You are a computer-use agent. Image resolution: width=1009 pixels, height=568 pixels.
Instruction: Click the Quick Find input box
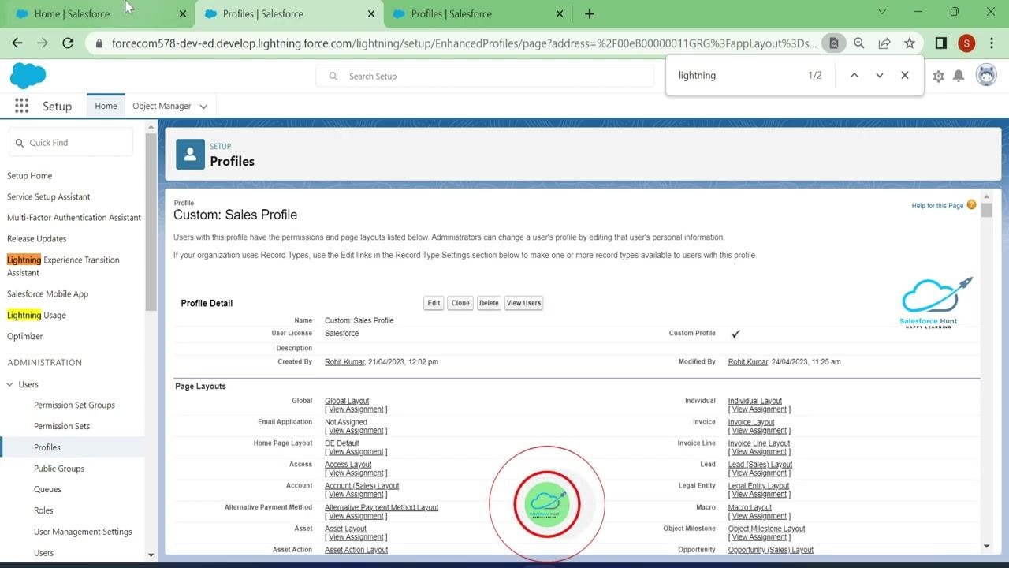tap(71, 143)
